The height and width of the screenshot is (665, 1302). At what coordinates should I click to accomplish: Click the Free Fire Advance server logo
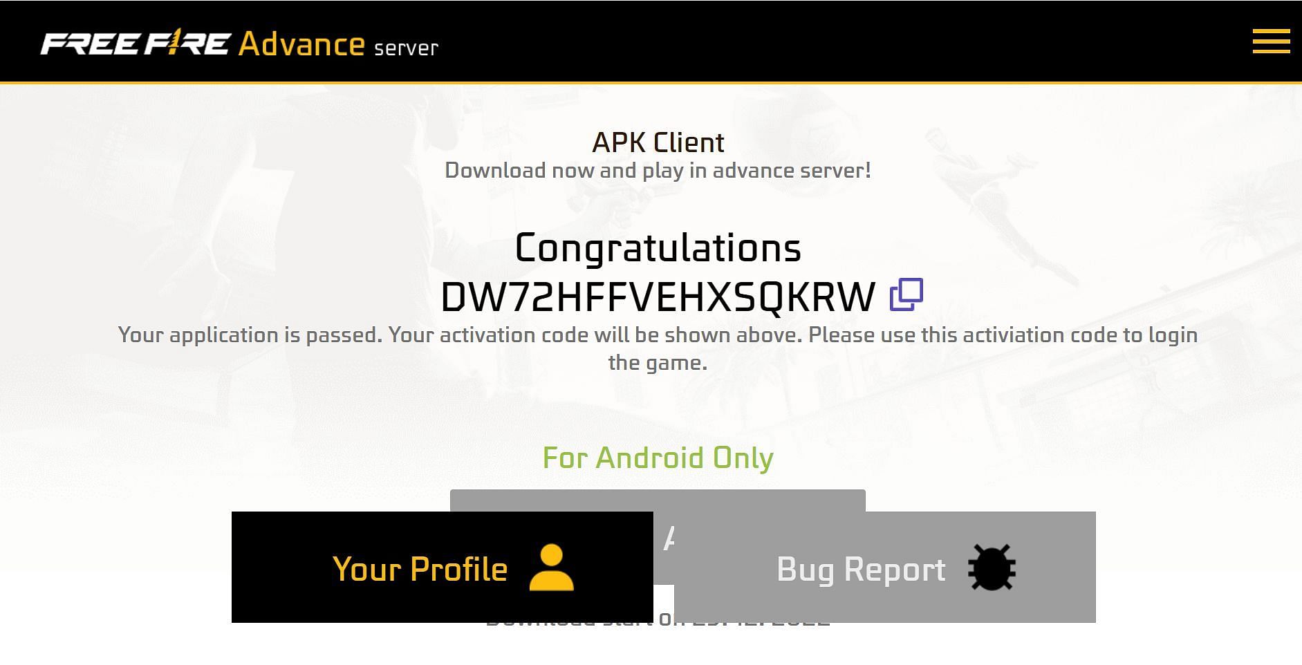[x=239, y=44]
